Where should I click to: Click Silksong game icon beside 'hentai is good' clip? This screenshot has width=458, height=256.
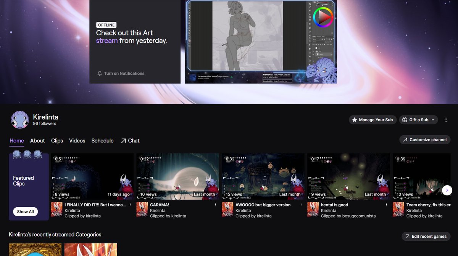pos(313,210)
